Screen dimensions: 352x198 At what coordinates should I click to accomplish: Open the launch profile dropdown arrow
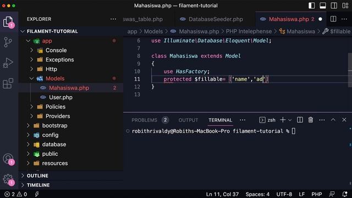pos(290,120)
